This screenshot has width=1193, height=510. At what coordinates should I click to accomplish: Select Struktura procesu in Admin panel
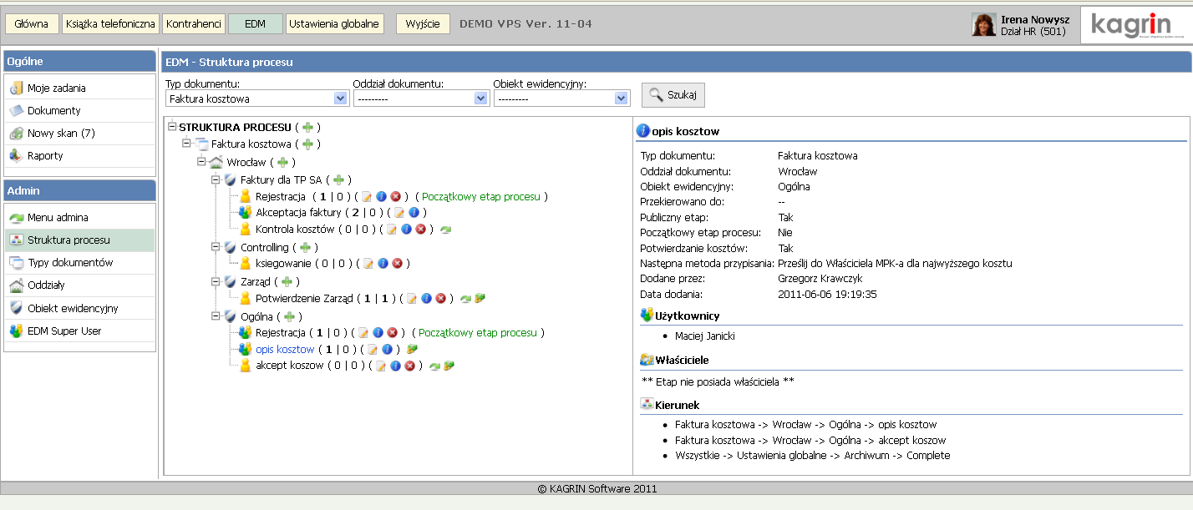tap(80, 240)
